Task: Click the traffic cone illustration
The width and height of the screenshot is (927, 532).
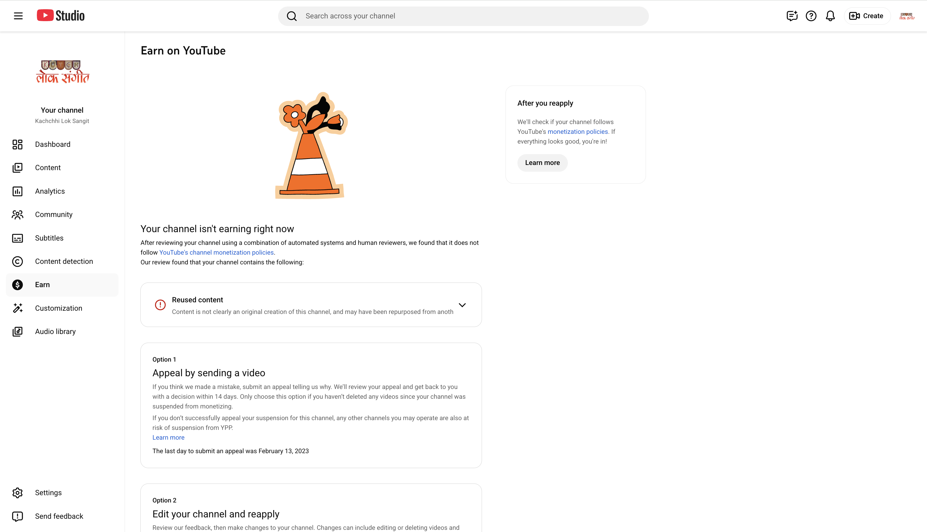Action: tap(311, 145)
